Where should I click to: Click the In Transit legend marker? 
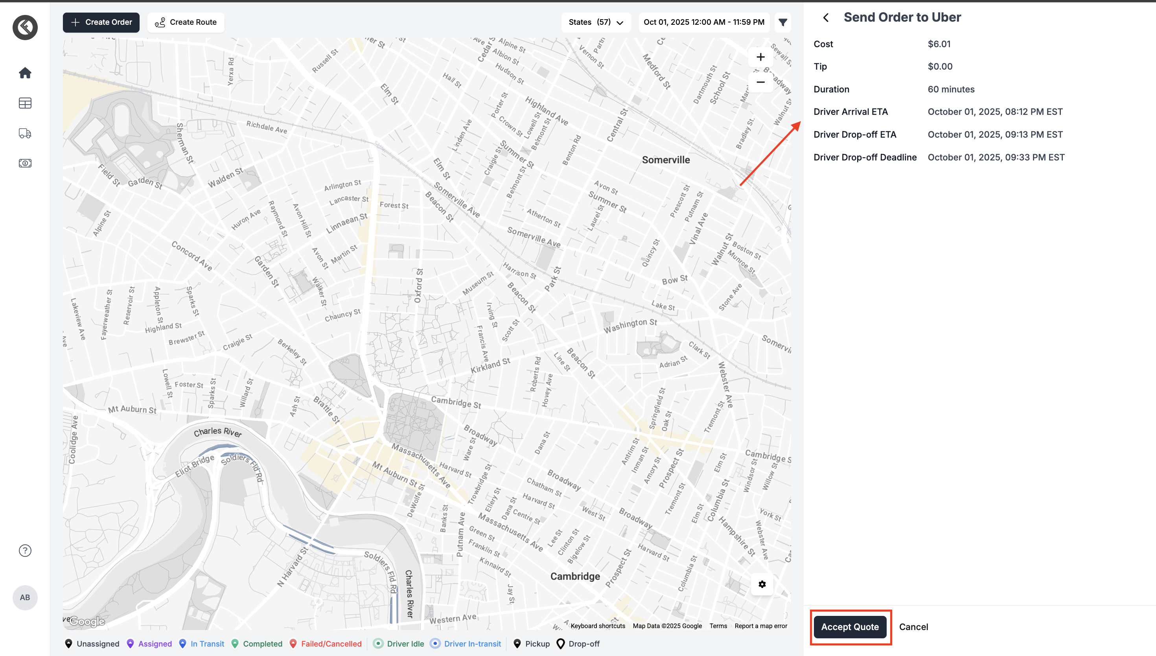click(182, 643)
